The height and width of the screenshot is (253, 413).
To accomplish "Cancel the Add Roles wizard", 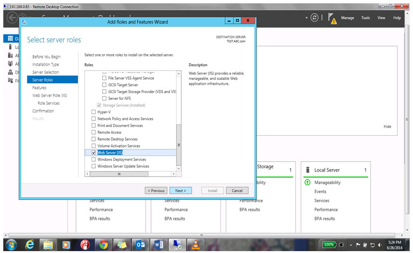I will click(237, 191).
